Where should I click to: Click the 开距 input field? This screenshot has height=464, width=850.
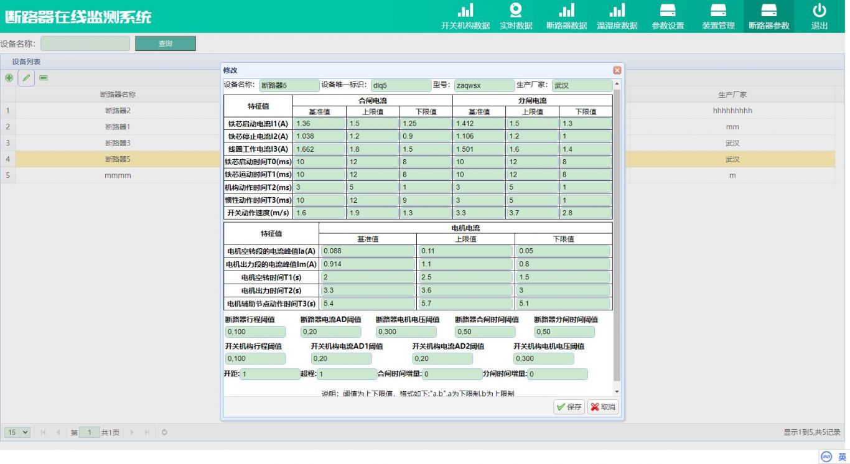coord(270,374)
